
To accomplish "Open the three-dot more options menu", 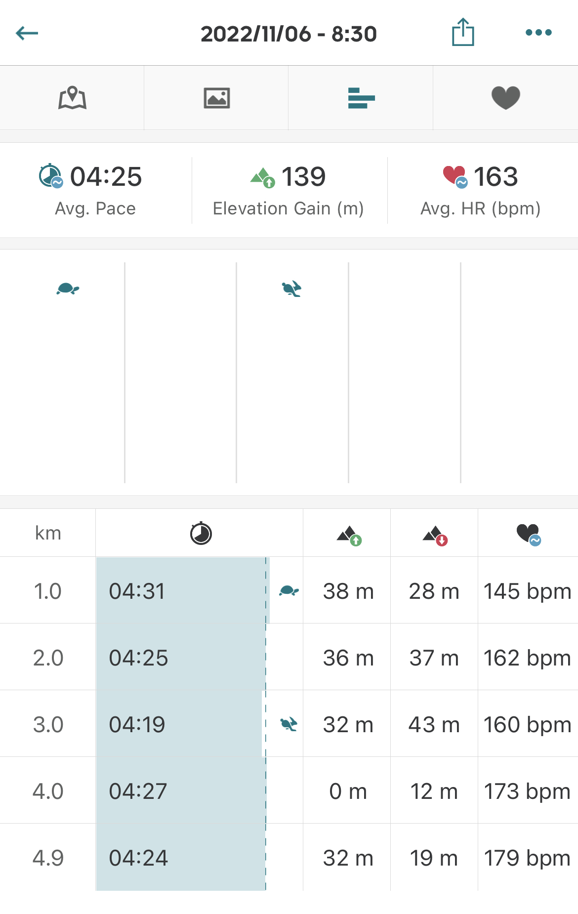I will point(538,33).
